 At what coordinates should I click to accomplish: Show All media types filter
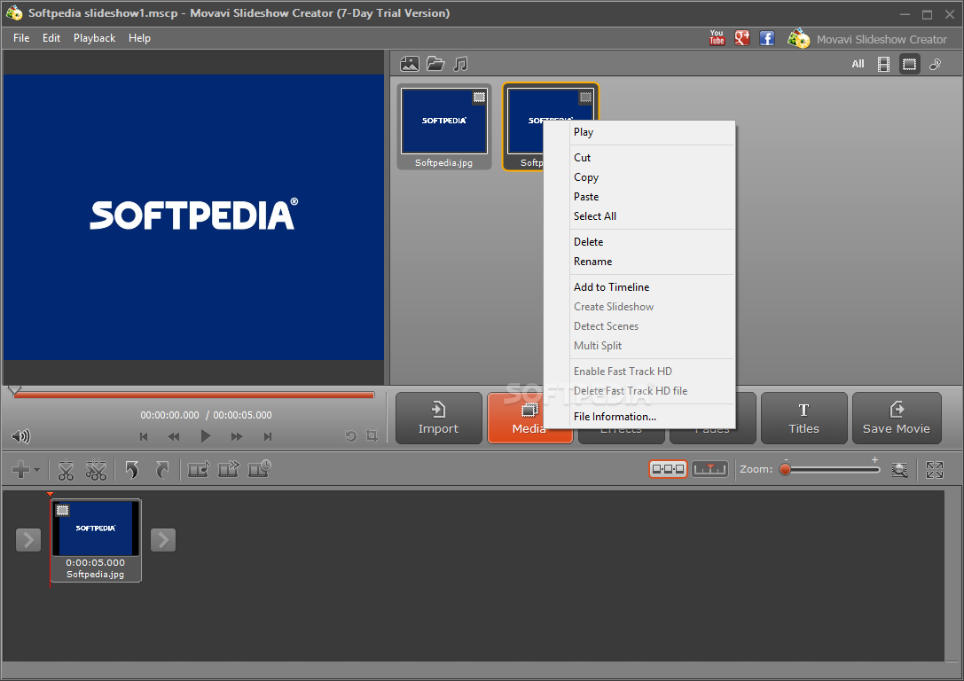pos(858,64)
